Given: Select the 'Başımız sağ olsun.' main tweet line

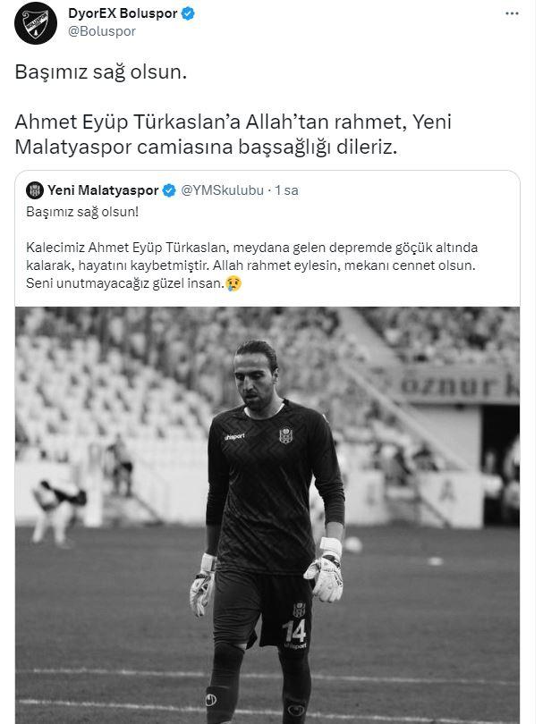Looking at the screenshot, I should pos(101,72).
